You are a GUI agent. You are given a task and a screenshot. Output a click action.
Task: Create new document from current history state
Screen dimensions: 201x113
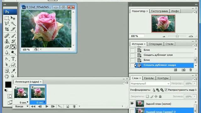pyautogui.click(x=176, y=70)
